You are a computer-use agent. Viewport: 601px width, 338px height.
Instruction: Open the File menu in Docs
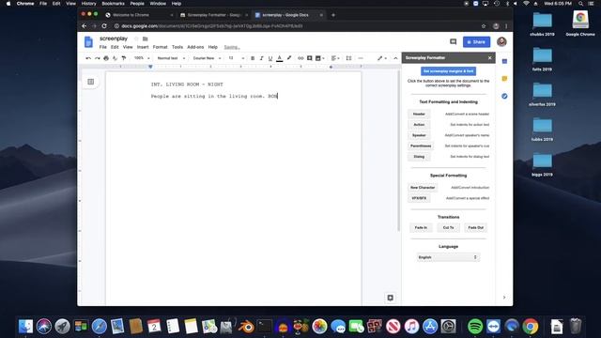(103, 47)
